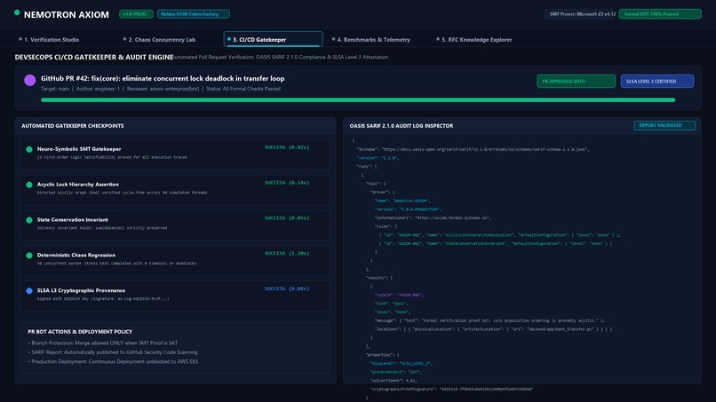Click Deterministic Chaos Regression title

76,255
